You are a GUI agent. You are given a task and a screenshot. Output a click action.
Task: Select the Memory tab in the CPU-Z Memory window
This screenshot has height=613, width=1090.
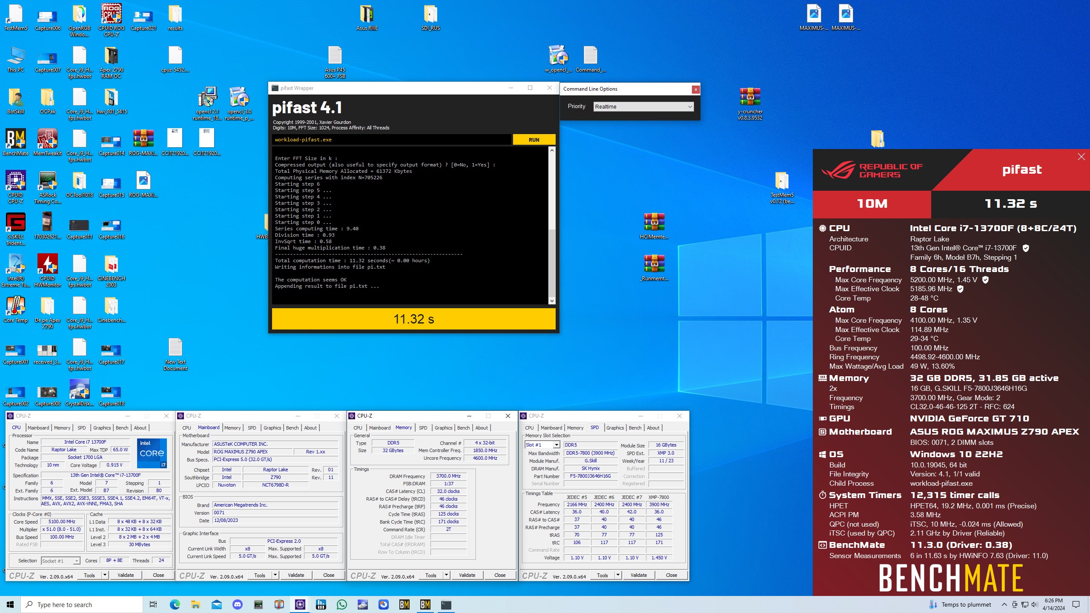point(403,427)
